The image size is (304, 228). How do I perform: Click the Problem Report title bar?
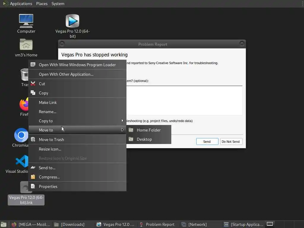point(152,44)
